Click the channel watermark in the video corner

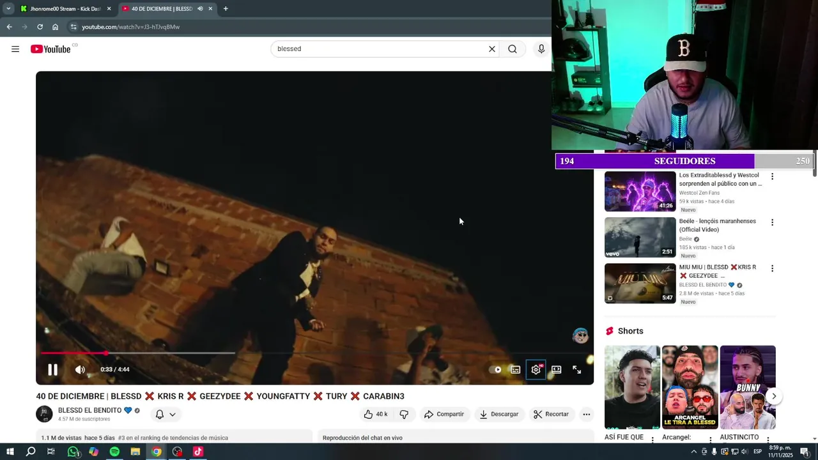(x=580, y=335)
